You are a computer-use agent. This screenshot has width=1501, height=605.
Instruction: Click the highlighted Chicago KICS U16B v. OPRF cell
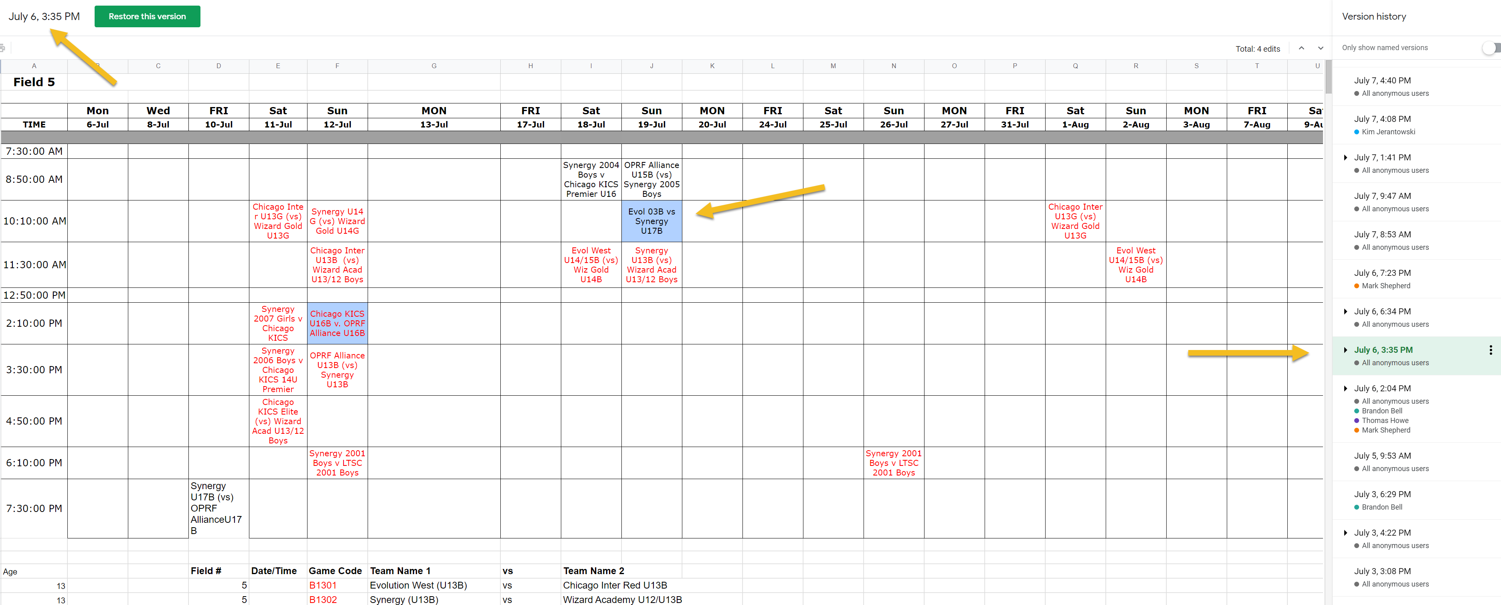pyautogui.click(x=338, y=324)
